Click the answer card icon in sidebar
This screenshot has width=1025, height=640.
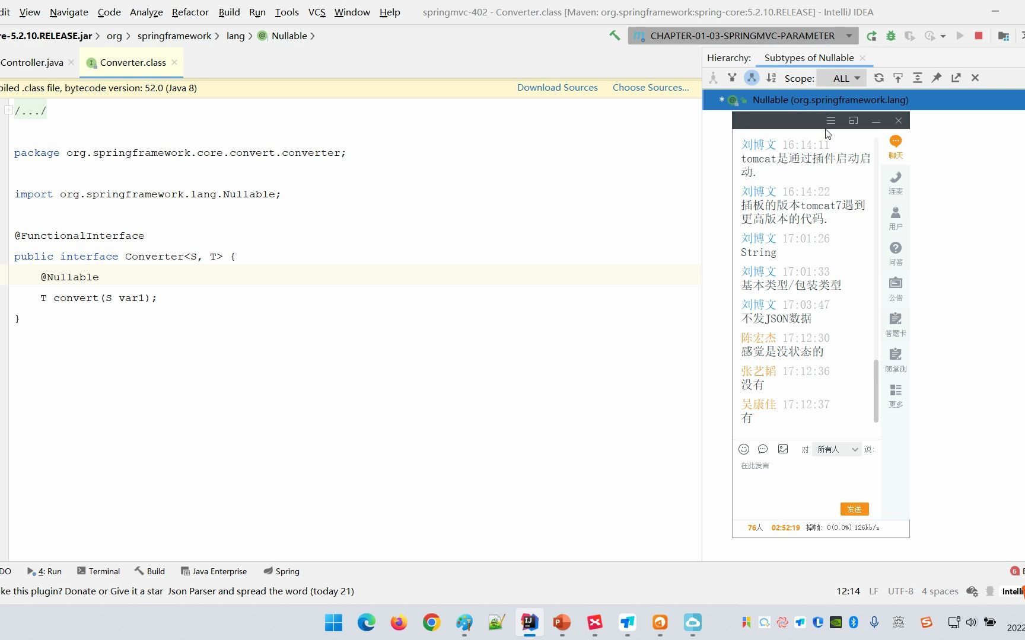896,325
